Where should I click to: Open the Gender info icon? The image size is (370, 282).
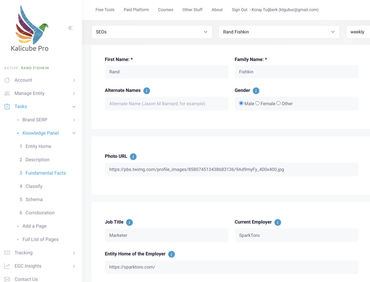256,91
